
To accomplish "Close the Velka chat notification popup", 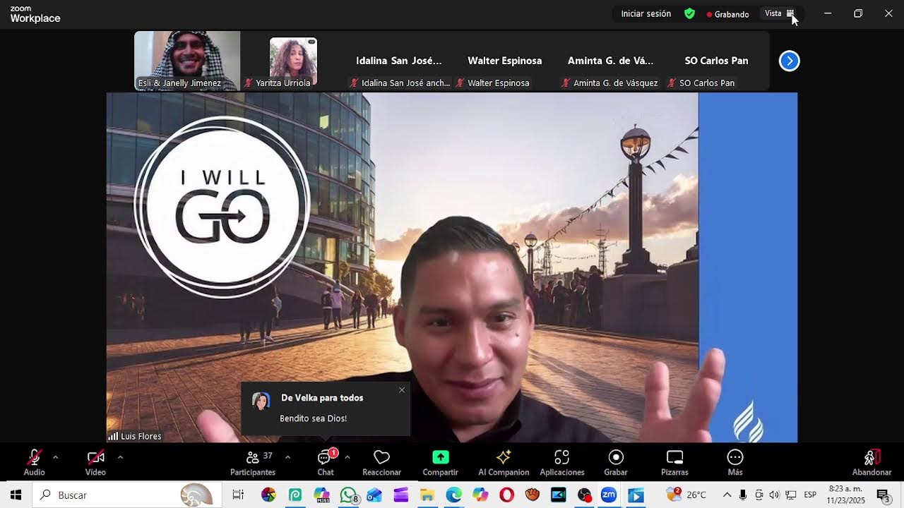I will point(402,389).
